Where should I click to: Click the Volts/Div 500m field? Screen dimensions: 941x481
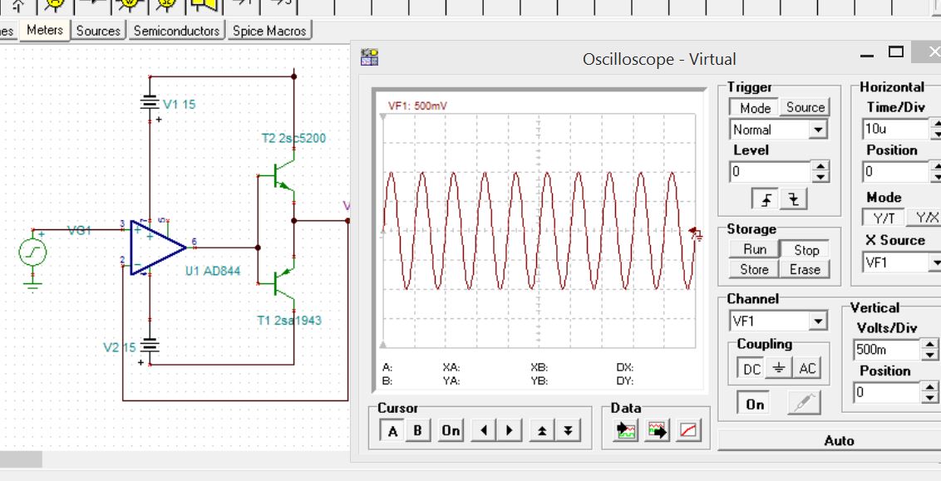coord(887,350)
